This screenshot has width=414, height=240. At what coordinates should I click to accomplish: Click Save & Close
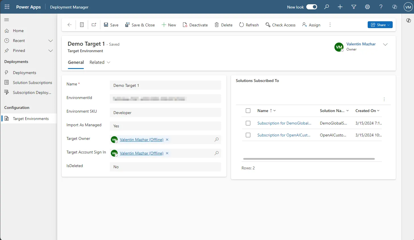(x=140, y=25)
